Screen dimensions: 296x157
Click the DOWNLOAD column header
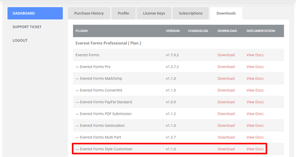(x=227, y=31)
